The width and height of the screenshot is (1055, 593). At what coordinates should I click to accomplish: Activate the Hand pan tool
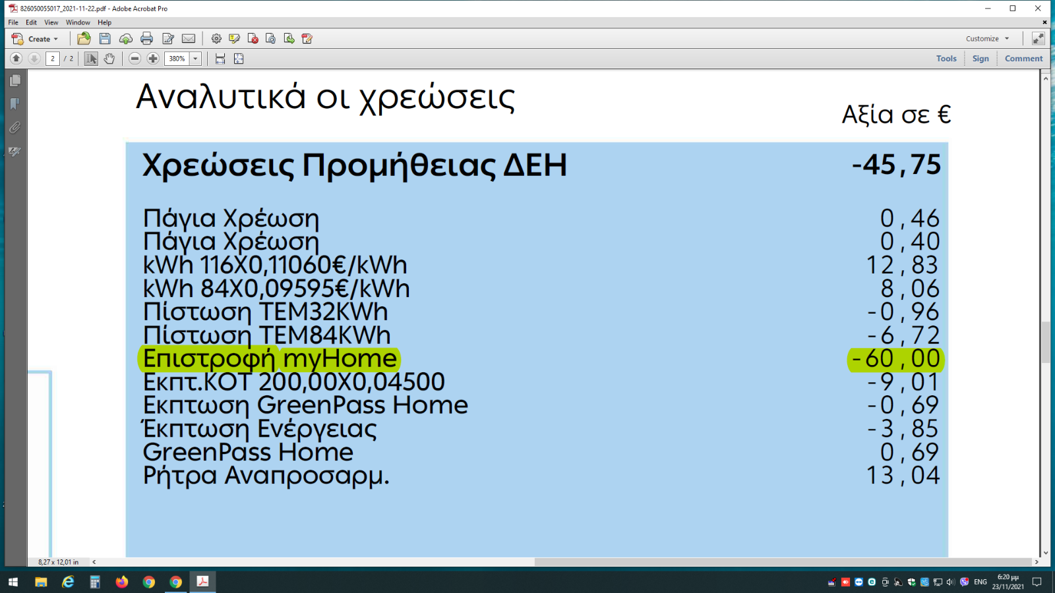tap(109, 59)
